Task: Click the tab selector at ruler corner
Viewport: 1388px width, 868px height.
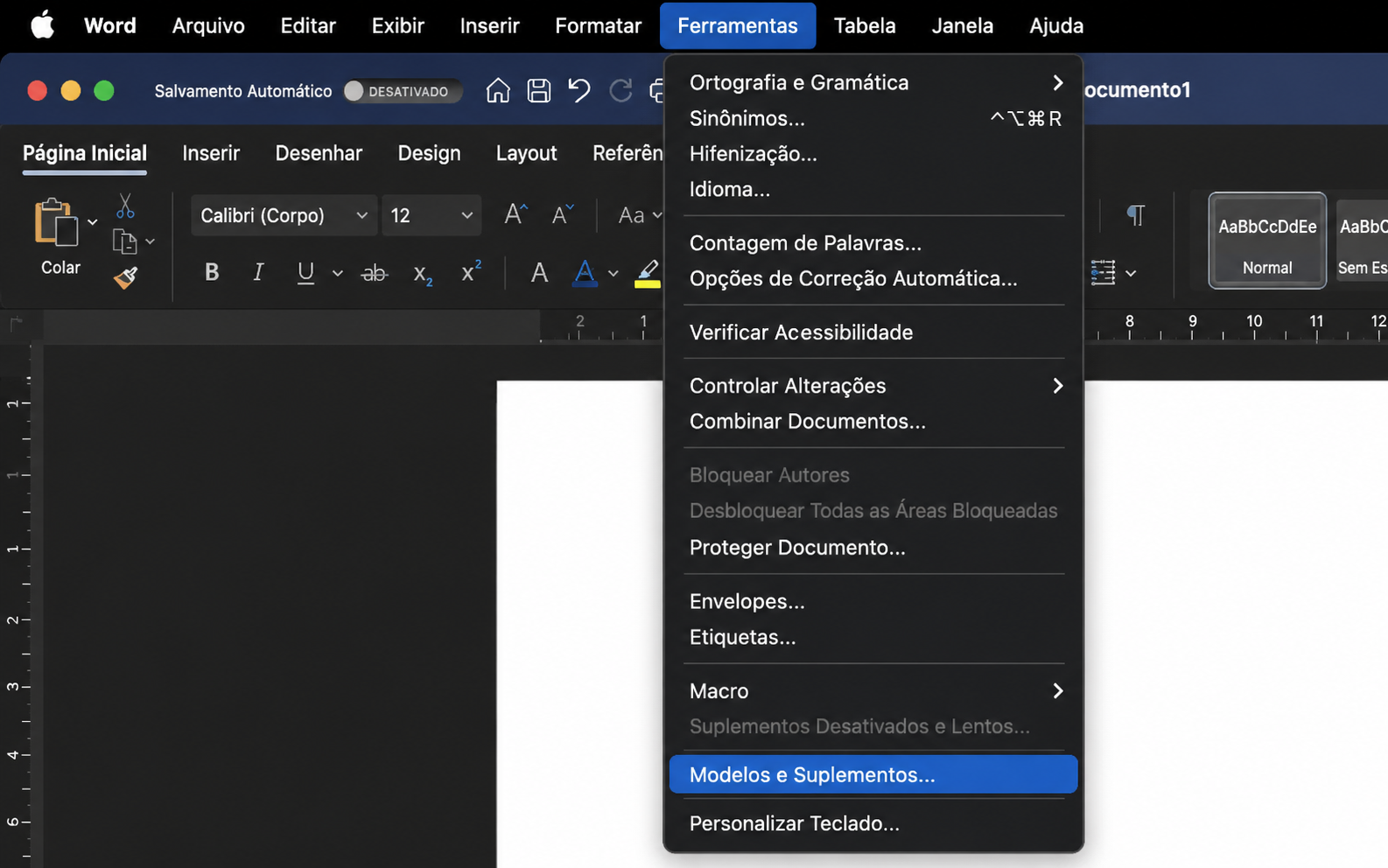Action: [16, 325]
